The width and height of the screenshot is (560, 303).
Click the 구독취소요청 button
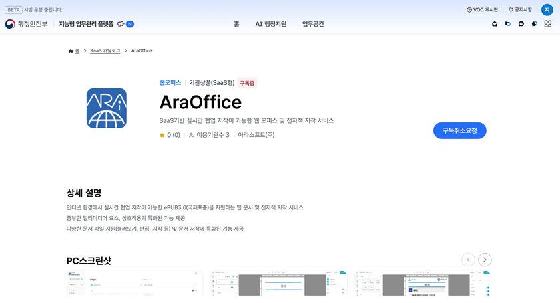pos(459,130)
